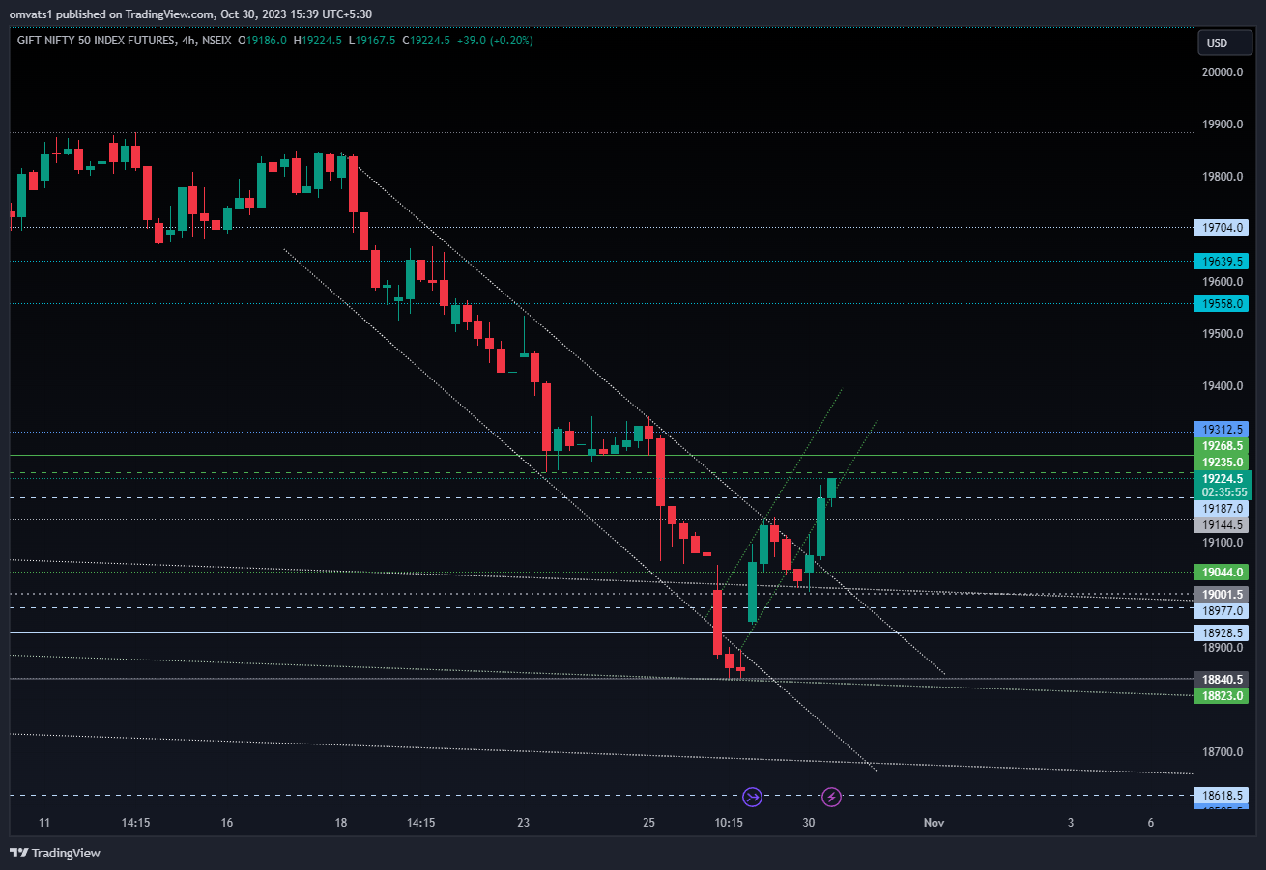Click the 18 date on time axis
Screen dimensions: 1266x870
pyautogui.click(x=340, y=823)
